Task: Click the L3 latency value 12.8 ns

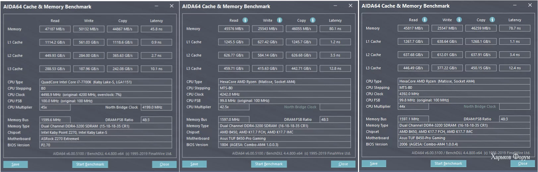Action: coord(335,69)
